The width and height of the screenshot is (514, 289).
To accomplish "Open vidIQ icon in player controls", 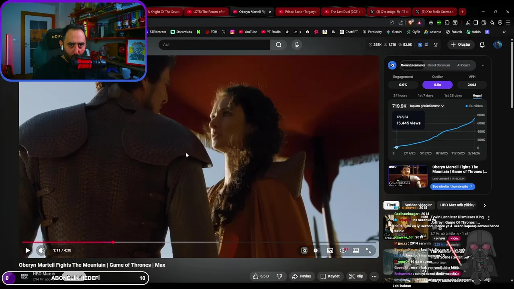I will pos(304,250).
